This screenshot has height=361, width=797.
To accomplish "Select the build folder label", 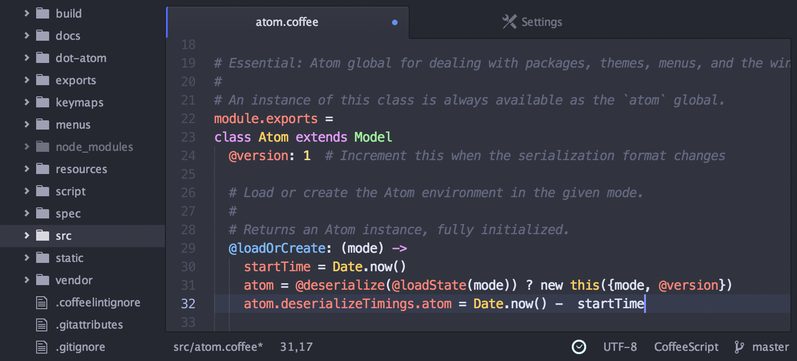I will (69, 13).
